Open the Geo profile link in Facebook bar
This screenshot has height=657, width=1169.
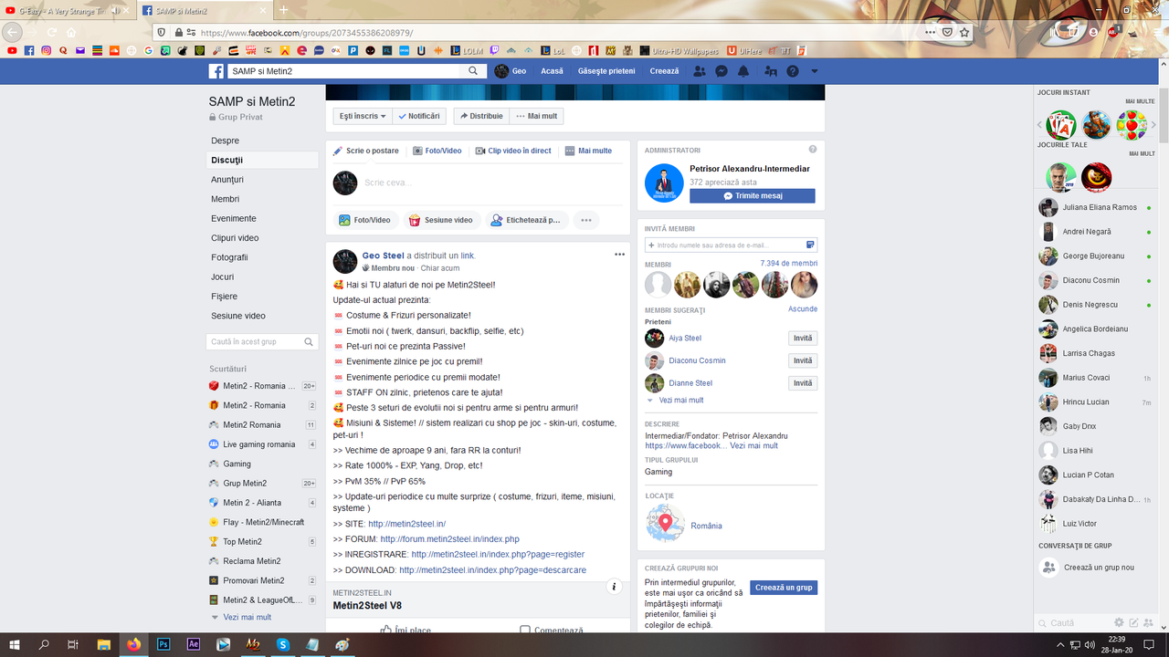(x=511, y=71)
